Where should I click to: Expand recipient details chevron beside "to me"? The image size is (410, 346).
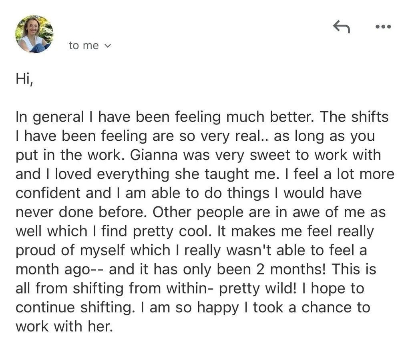[x=107, y=46]
